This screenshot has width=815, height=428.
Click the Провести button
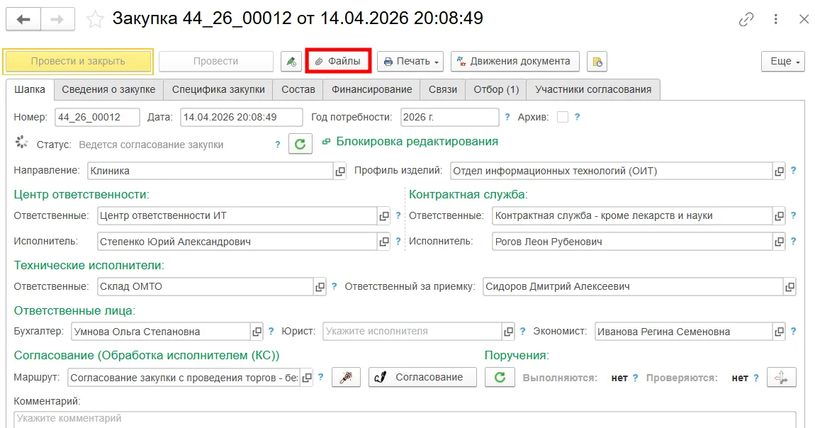[215, 61]
